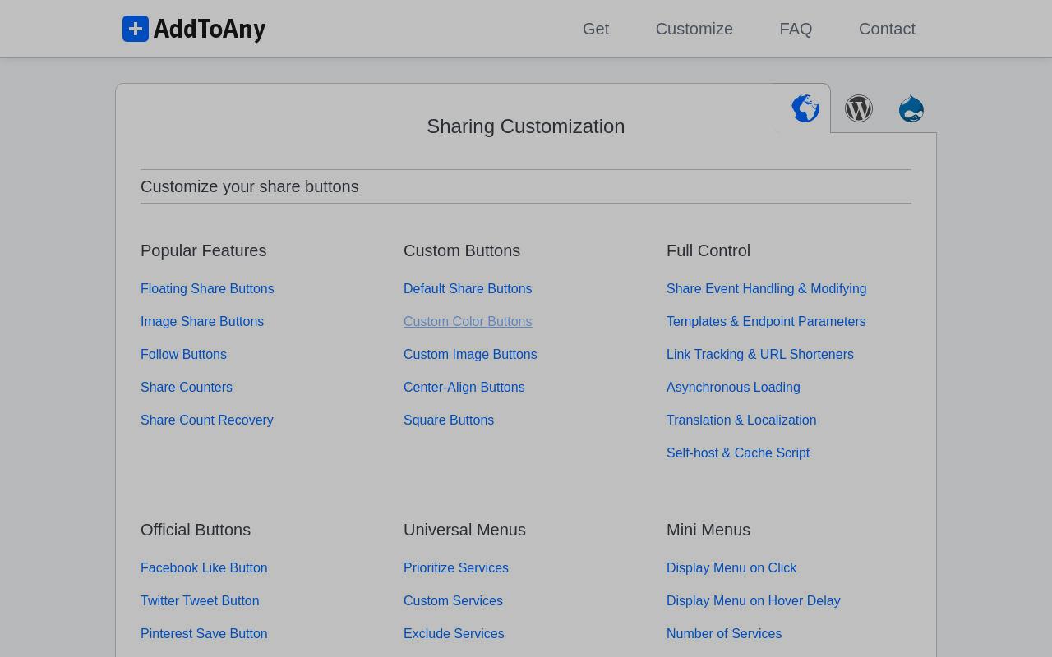1052x657 pixels.
Task: Open Share Counters link
Action: pyautogui.click(x=187, y=387)
